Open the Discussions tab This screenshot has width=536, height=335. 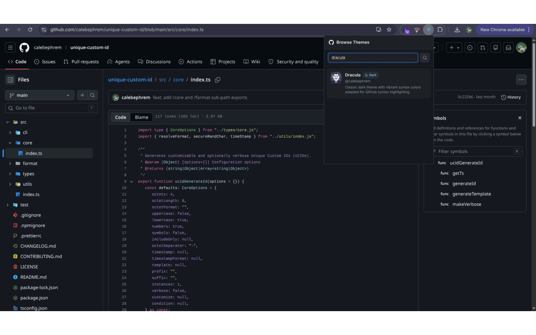(x=154, y=62)
